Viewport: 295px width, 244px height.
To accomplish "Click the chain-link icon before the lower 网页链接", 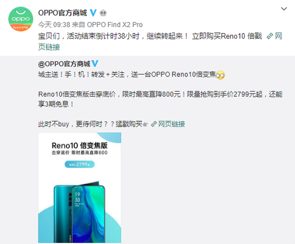I will [x=154, y=124].
